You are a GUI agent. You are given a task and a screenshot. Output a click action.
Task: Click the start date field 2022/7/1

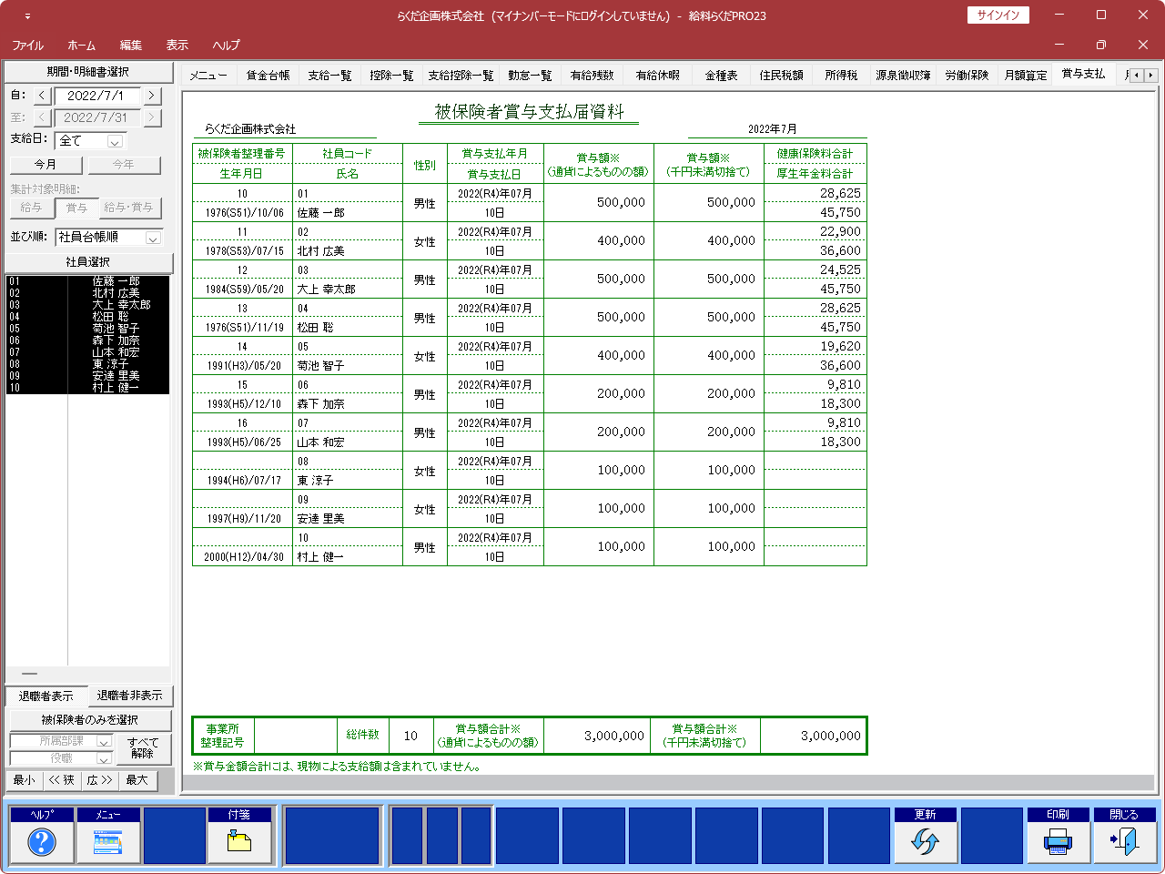(x=96, y=96)
